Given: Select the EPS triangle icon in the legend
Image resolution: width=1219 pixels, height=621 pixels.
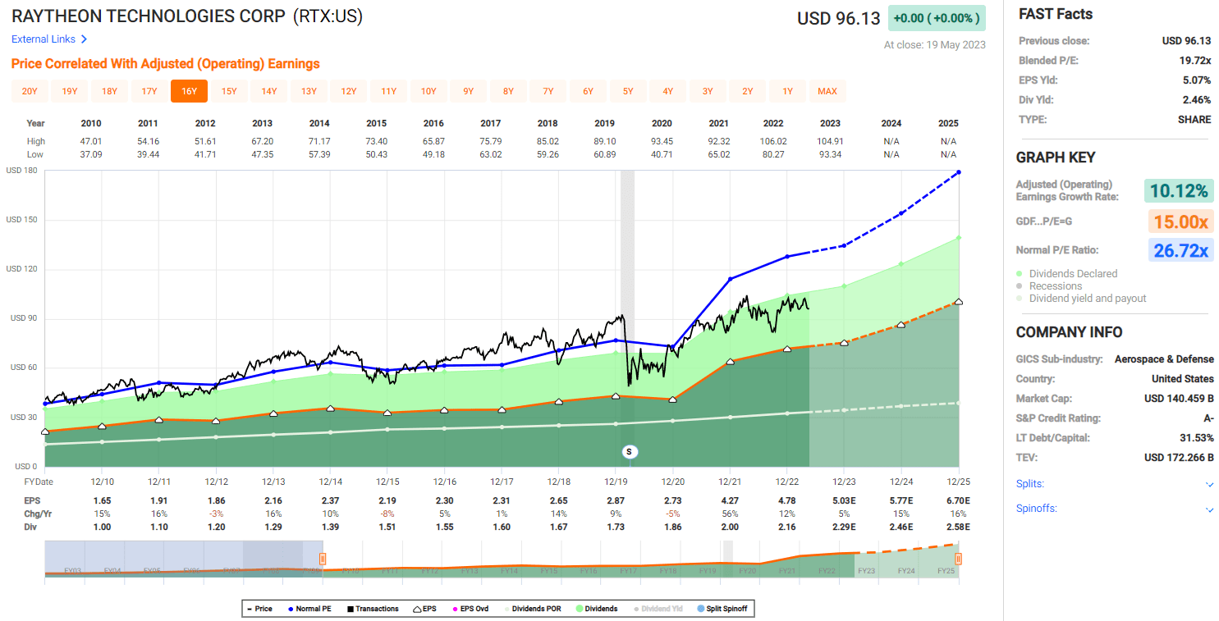Looking at the screenshot, I should pos(415,608).
